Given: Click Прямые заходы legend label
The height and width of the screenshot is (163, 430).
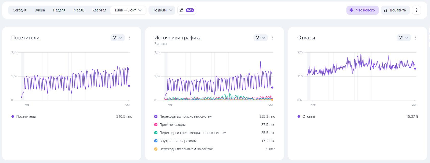Looking at the screenshot, I should tap(172, 125).
